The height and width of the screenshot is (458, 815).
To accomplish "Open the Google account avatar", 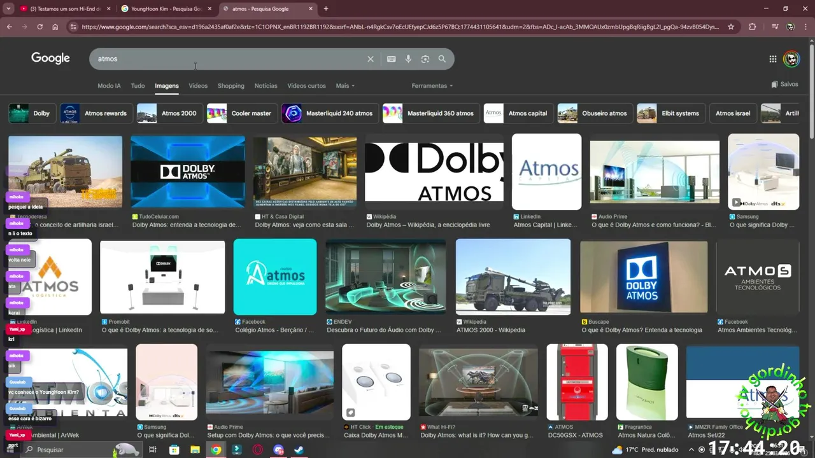I will (791, 59).
